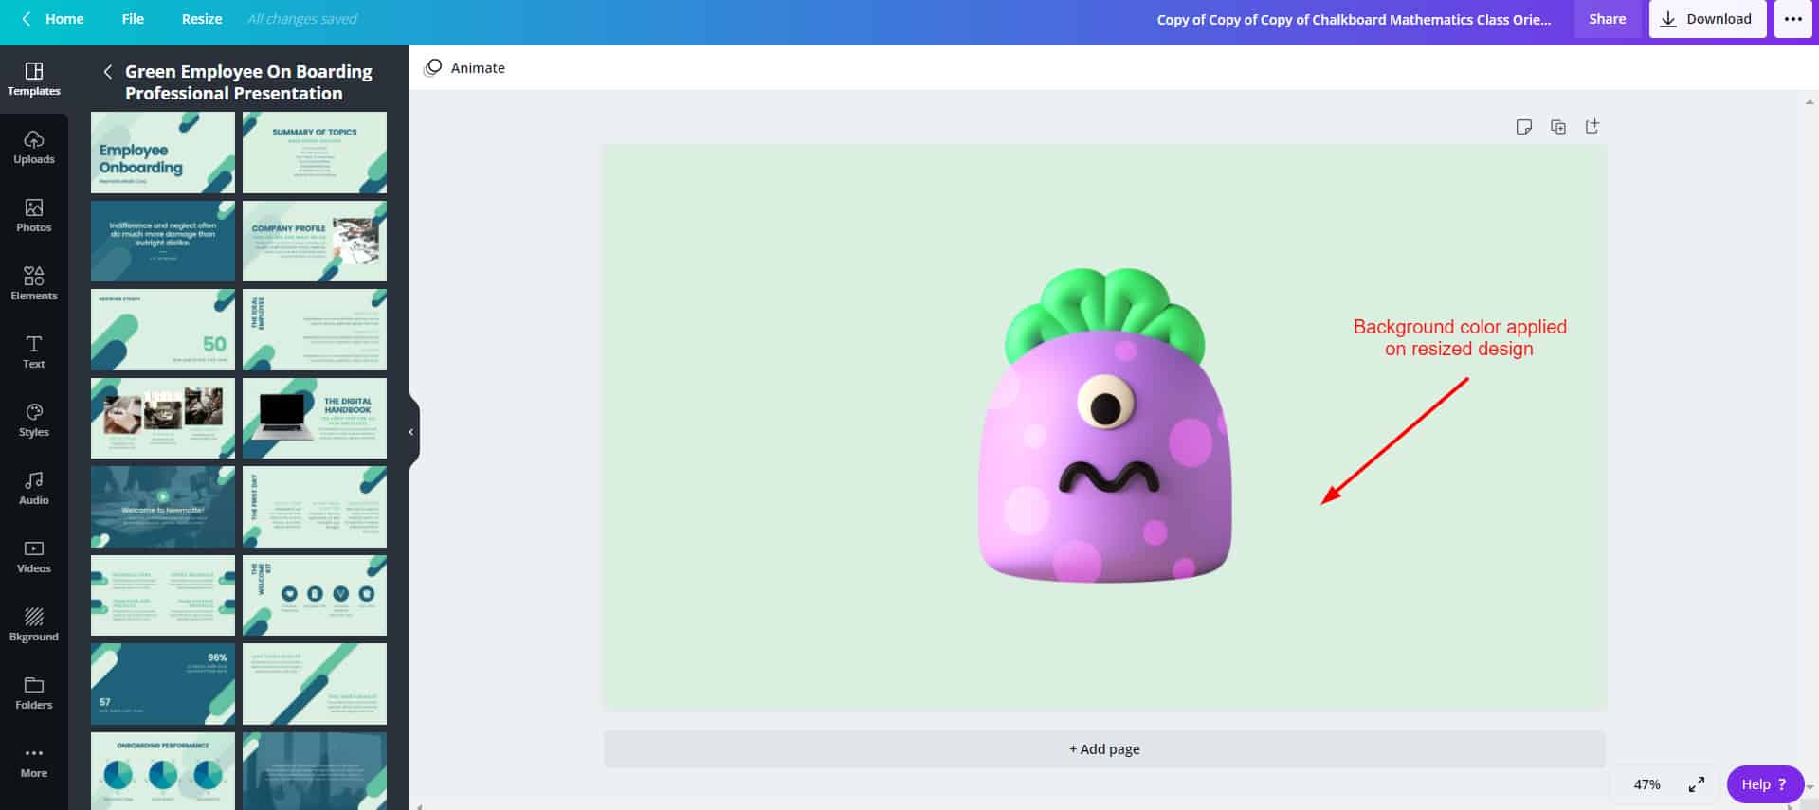1819x810 pixels.
Task: Open the Videos panel
Action: (x=34, y=556)
